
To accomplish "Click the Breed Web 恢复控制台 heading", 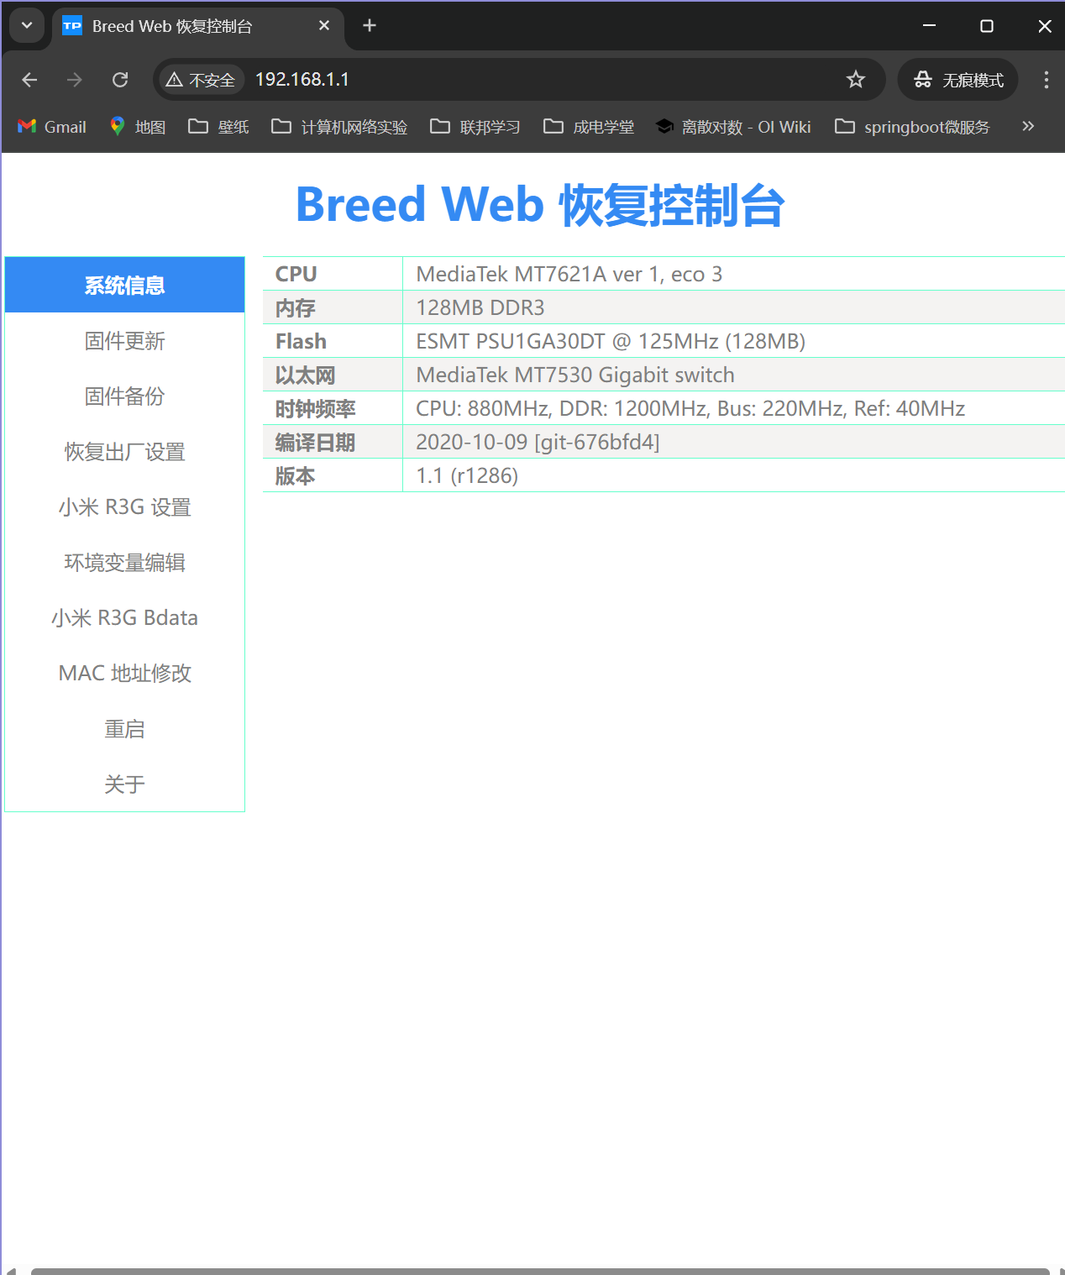I will point(540,205).
